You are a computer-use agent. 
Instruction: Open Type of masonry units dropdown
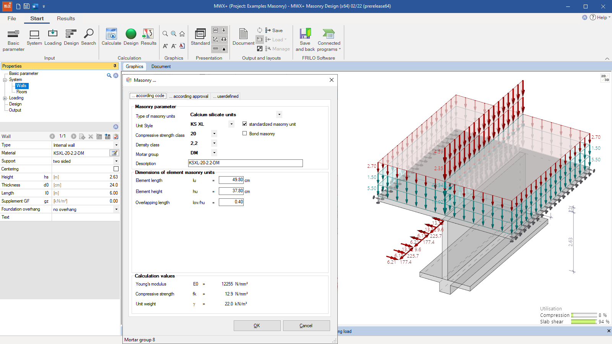(279, 115)
